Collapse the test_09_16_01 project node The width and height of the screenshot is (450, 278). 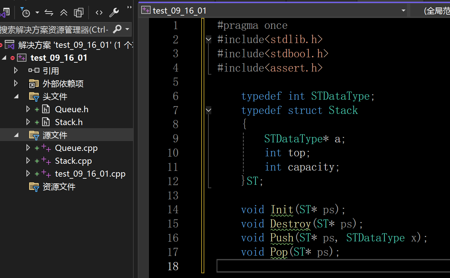tap(4, 58)
